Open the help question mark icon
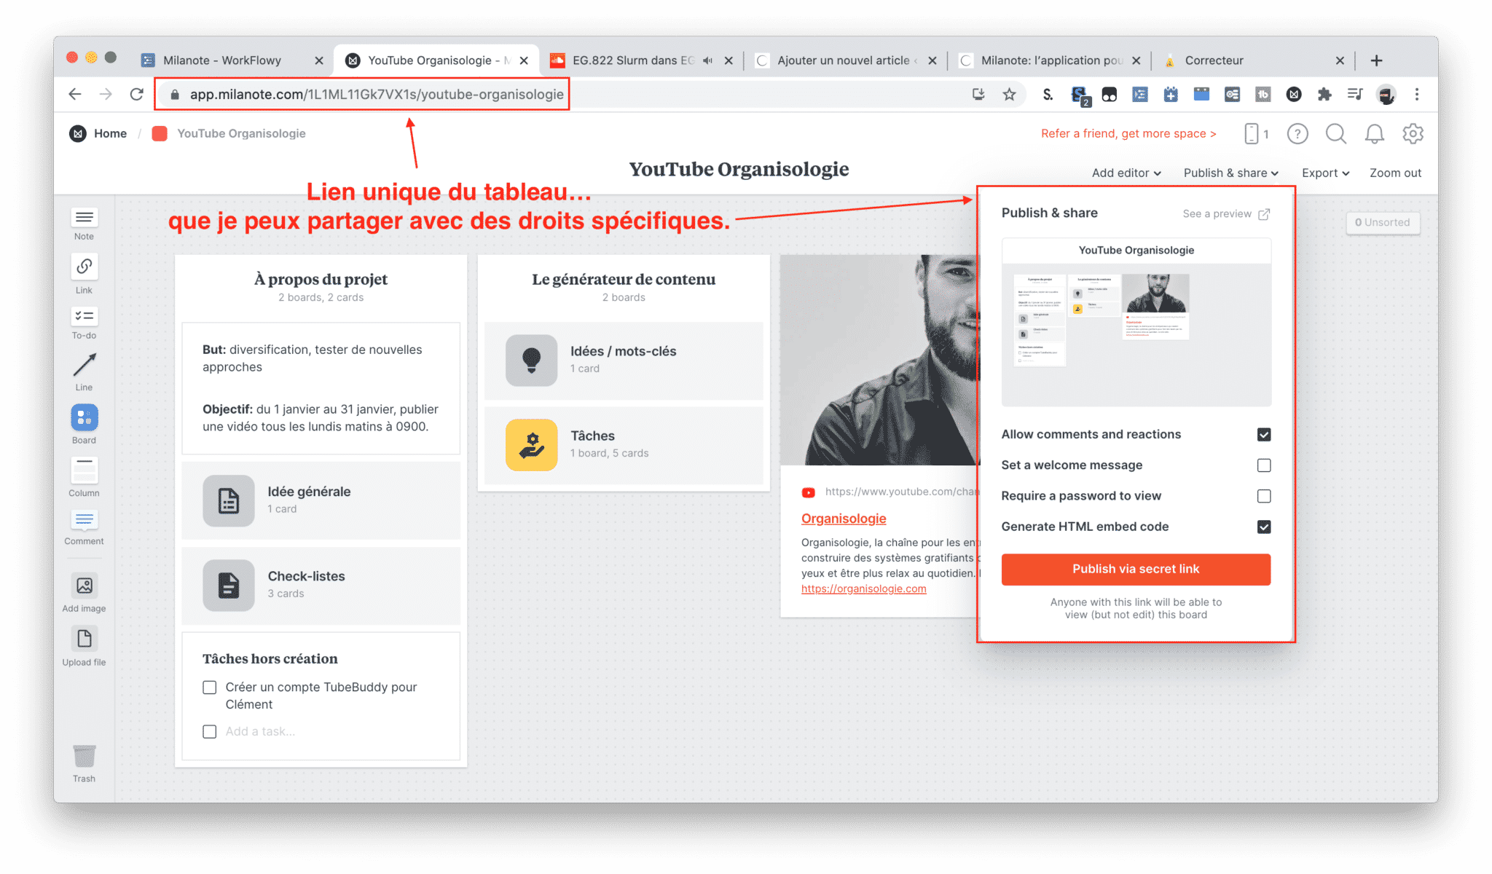 point(1297,134)
